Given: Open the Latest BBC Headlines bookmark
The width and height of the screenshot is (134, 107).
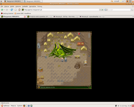Looking at the screenshot, I should click(x=23, y=13).
